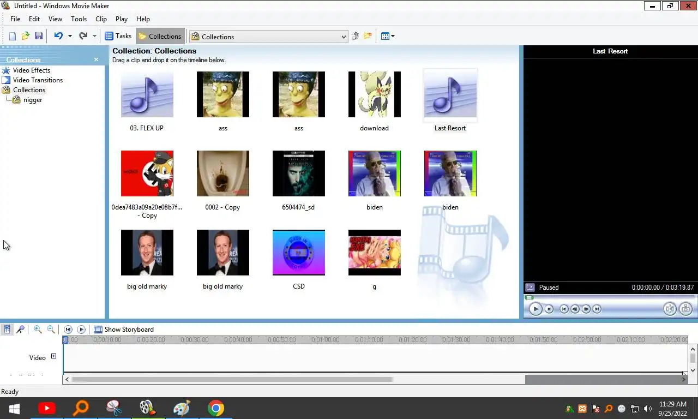This screenshot has width=698, height=419.
Task: Split the clip at current frame
Action: (670, 309)
